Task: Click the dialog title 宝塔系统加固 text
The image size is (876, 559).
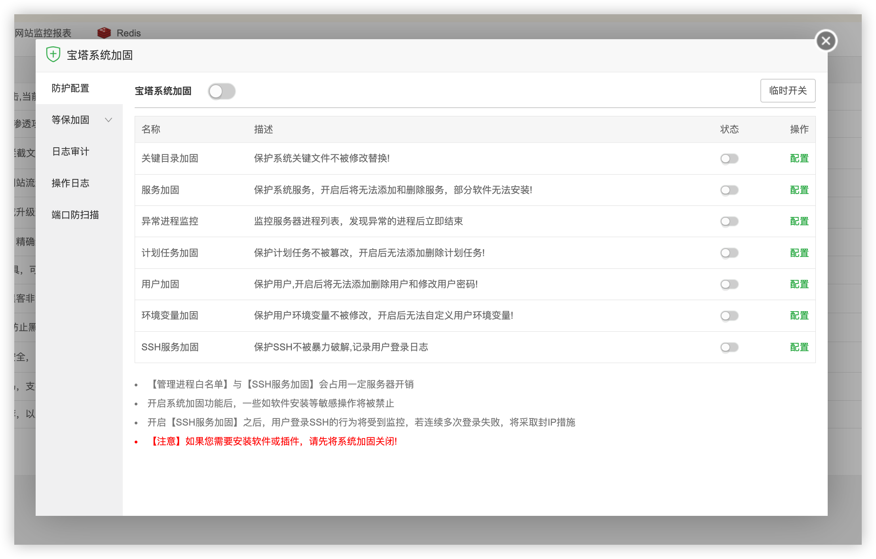Action: [x=100, y=55]
